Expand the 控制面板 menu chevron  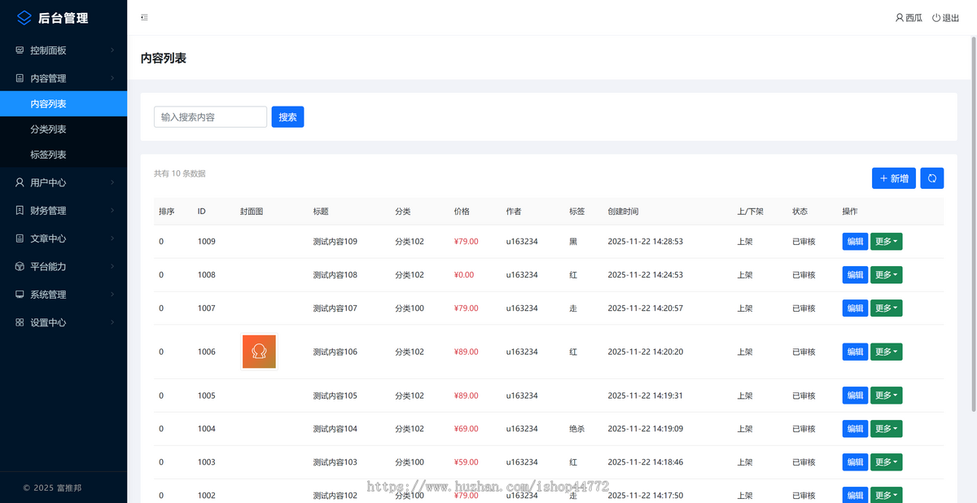pos(113,50)
